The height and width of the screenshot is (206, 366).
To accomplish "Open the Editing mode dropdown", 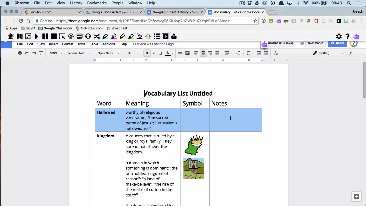I will (x=328, y=53).
